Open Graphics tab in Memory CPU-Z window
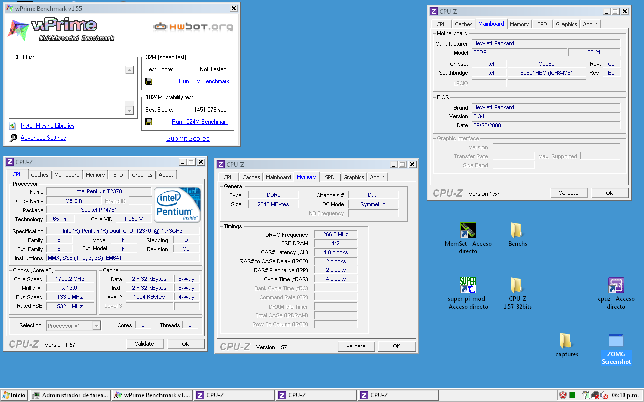The width and height of the screenshot is (644, 402). (354, 177)
